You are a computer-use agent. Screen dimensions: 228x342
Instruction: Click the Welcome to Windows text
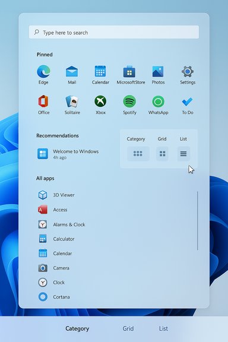tap(76, 151)
